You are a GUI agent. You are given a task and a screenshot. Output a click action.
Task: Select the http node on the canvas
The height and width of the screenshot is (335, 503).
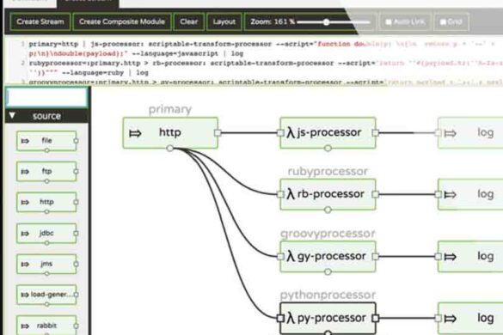click(x=170, y=133)
